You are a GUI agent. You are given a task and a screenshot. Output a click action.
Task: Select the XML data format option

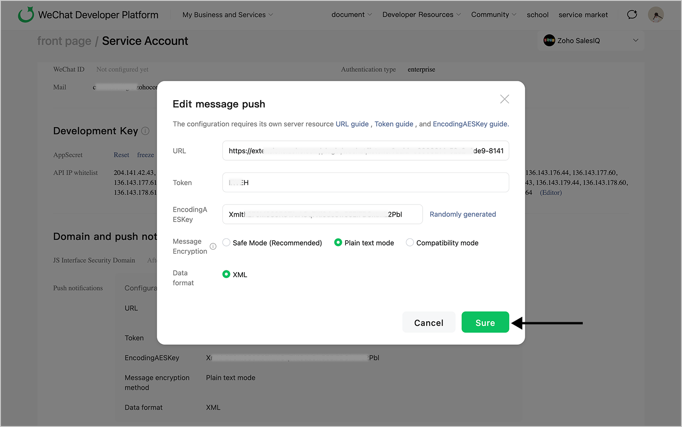(226, 274)
